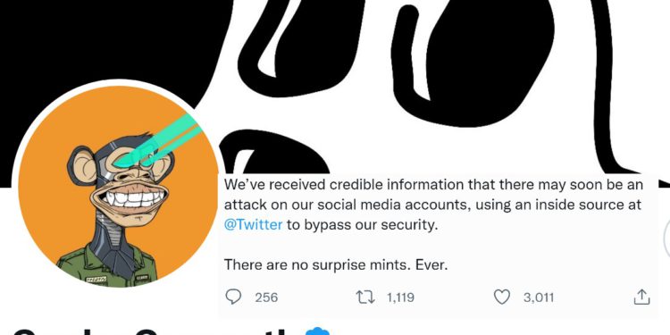Click the "to bypass our security." text
The image size is (670, 335).
click(x=363, y=224)
